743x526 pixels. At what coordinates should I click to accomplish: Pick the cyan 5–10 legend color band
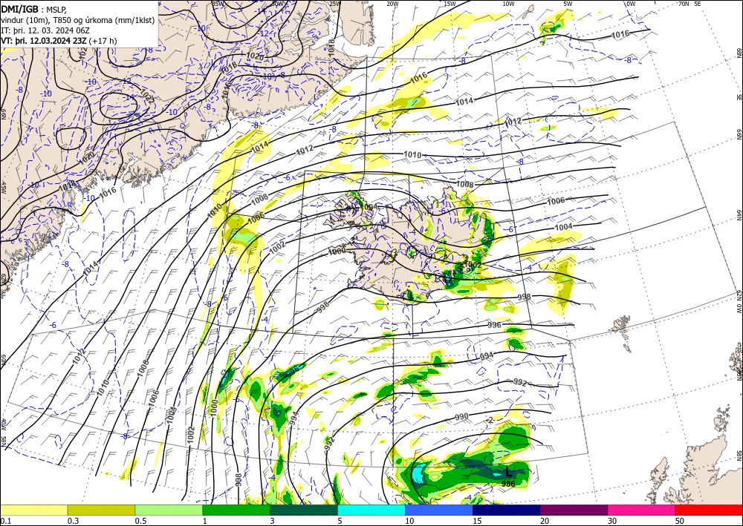coord(371,510)
